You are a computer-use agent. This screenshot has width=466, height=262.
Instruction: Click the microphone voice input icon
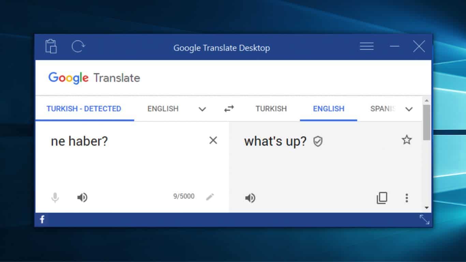(x=55, y=197)
